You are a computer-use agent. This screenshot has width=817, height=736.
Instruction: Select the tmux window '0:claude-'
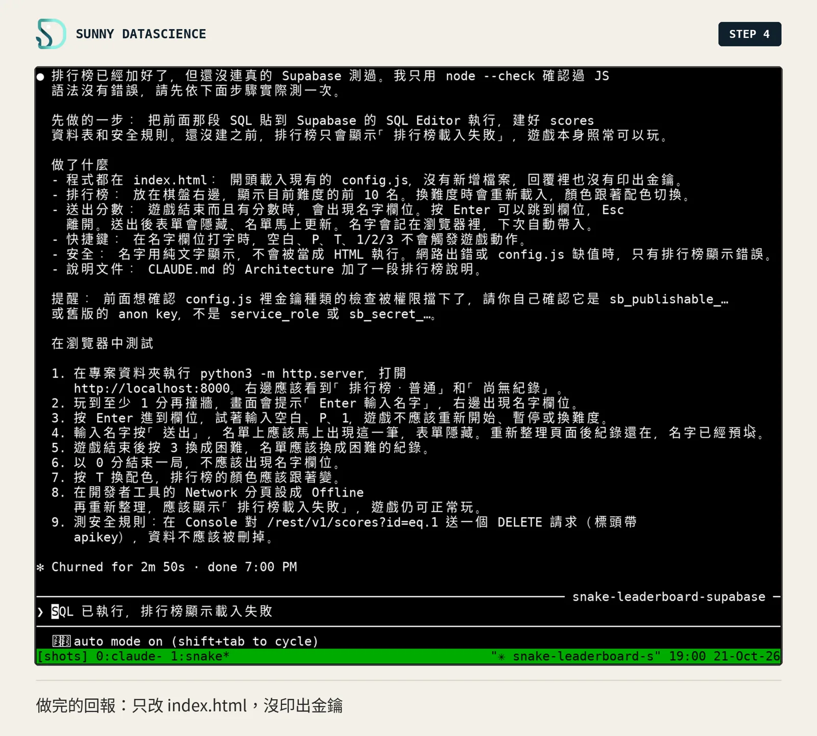(x=129, y=656)
